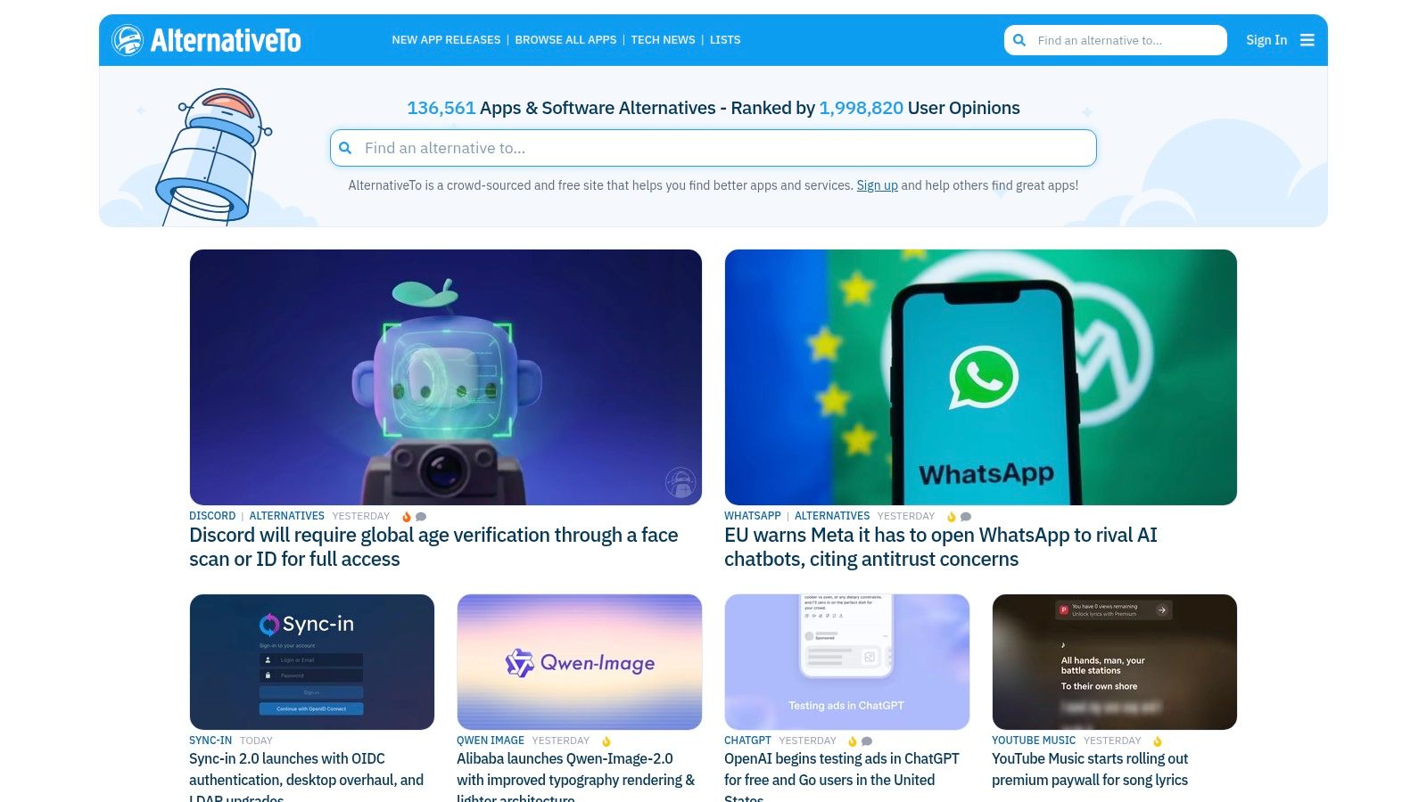Click the Sign In link
Screen dimensions: 1427x802
coord(1266,40)
